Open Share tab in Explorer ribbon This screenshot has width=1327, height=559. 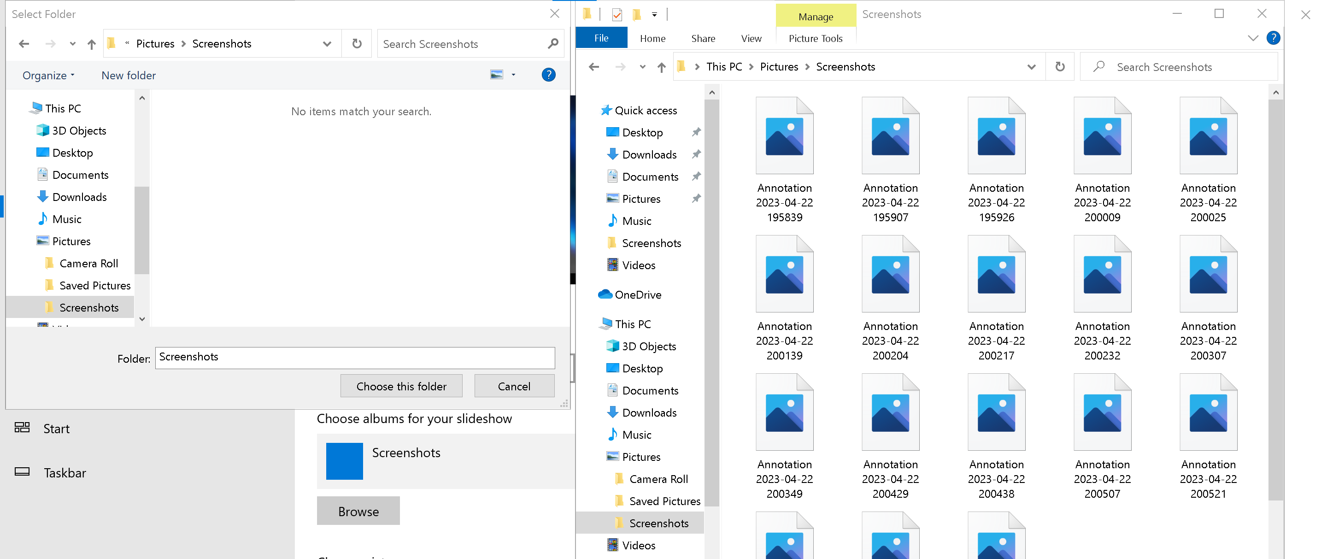click(x=703, y=39)
